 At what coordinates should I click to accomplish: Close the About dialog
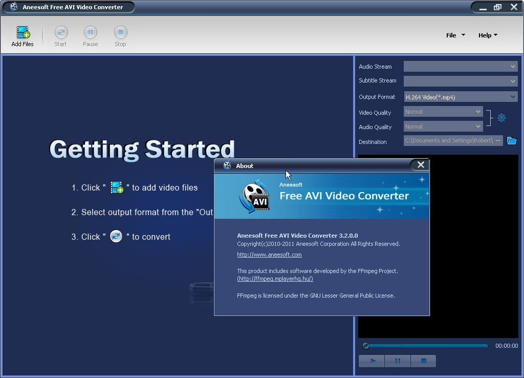421,164
